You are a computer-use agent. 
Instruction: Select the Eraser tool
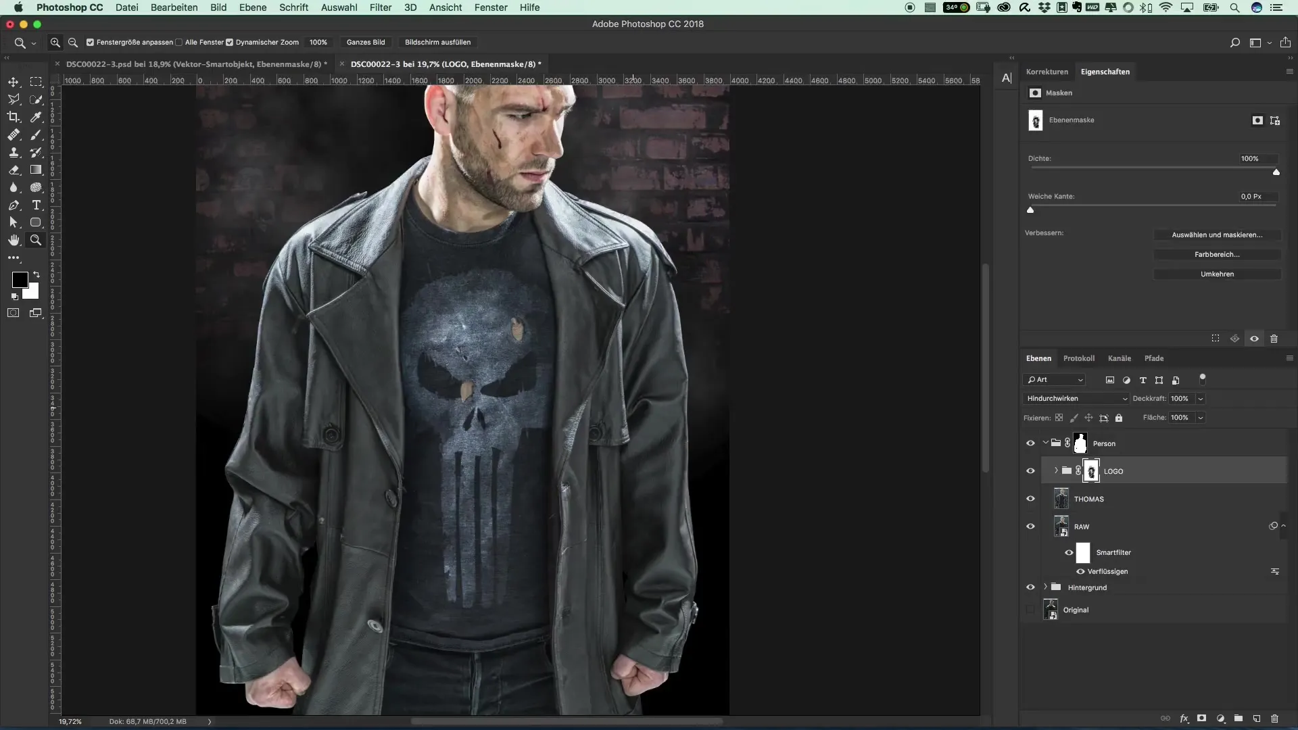(x=14, y=170)
